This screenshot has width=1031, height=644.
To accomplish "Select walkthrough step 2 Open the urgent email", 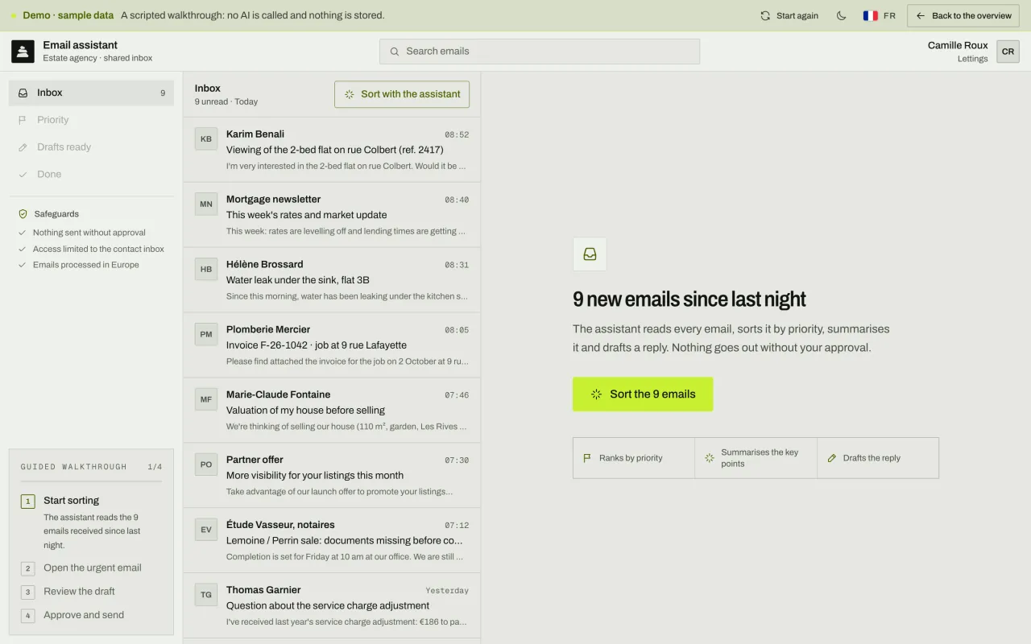I will (x=91, y=568).
